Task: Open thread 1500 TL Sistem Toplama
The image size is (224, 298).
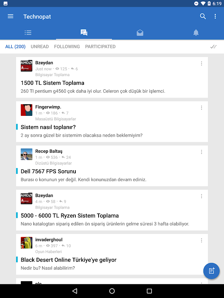Action: 52,83
